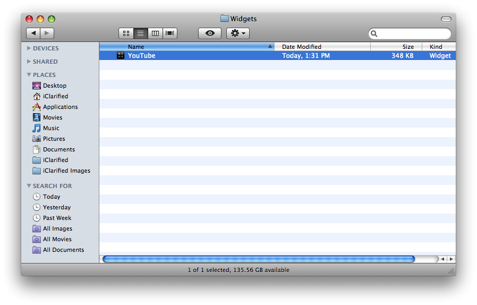Collapse the PLACES section
This screenshot has height=305, width=477.
tap(29, 74)
